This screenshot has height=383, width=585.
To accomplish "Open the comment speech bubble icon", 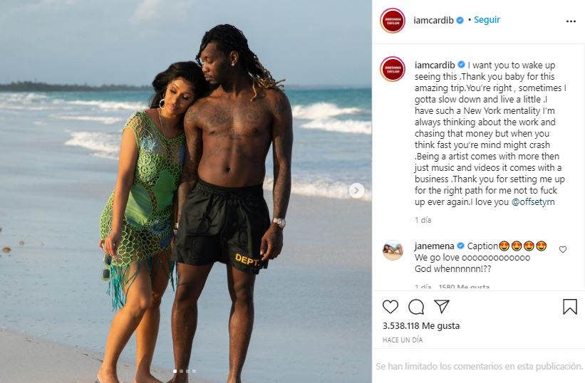I will (416, 307).
